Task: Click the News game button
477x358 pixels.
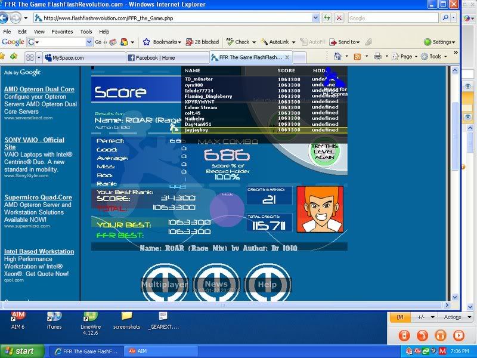Action: (x=216, y=285)
